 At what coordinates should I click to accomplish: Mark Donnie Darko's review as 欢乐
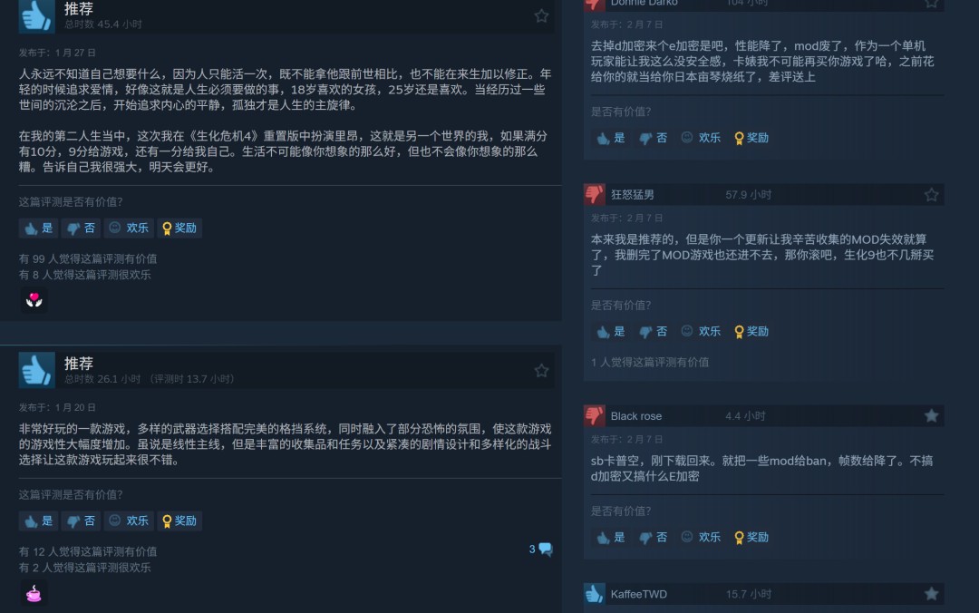point(701,138)
